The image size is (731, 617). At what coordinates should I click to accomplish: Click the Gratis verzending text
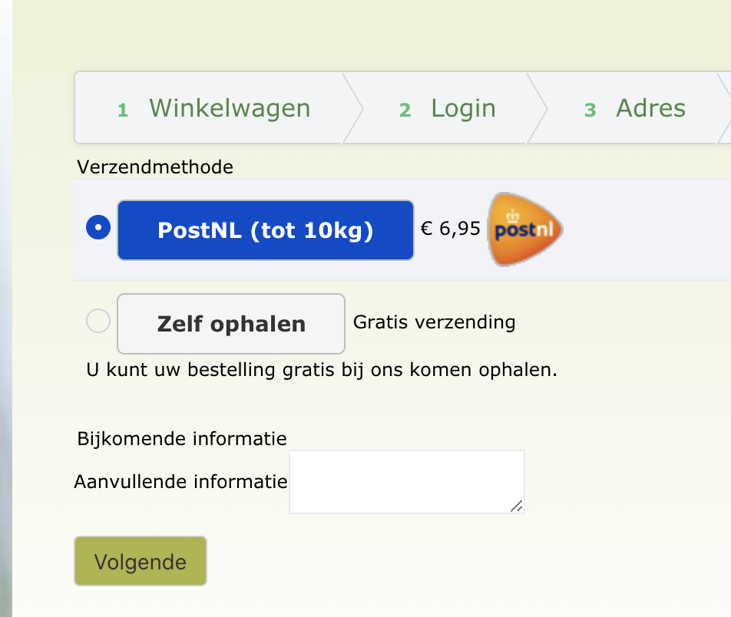[434, 322]
